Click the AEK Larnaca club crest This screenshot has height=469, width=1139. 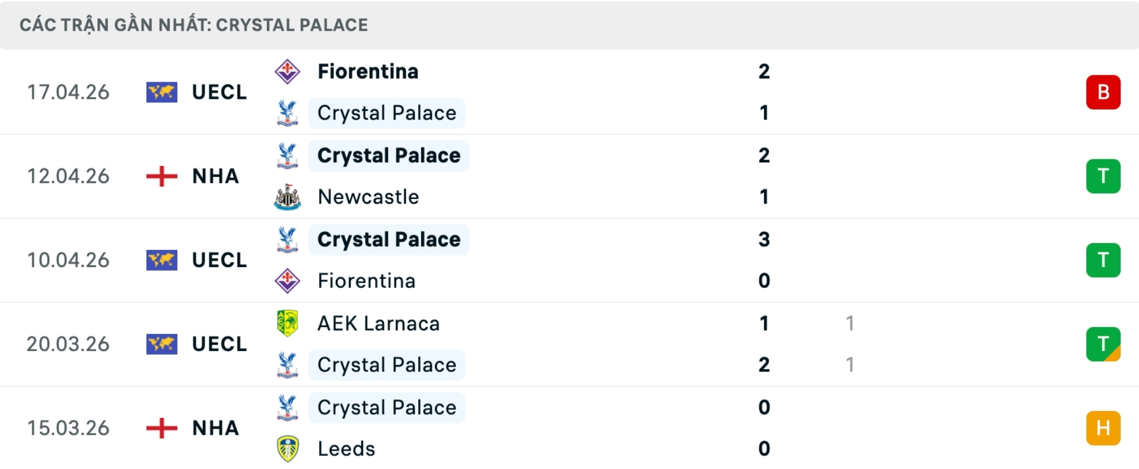click(x=288, y=323)
